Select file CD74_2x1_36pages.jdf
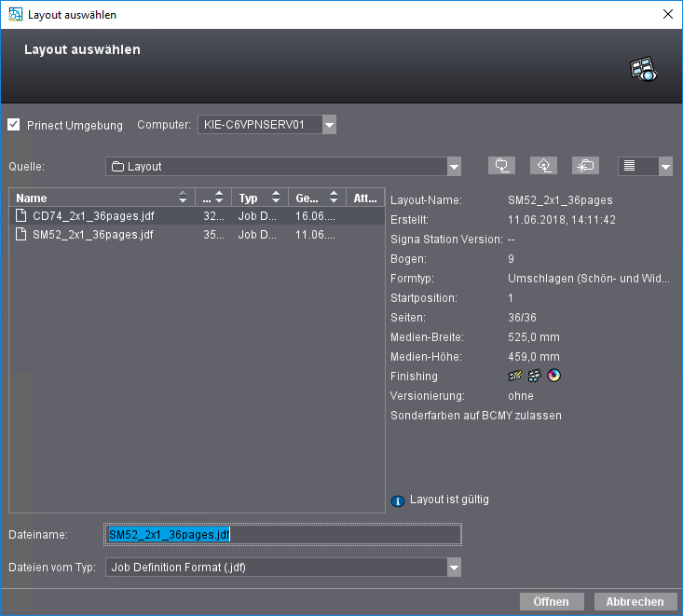 [197, 215]
